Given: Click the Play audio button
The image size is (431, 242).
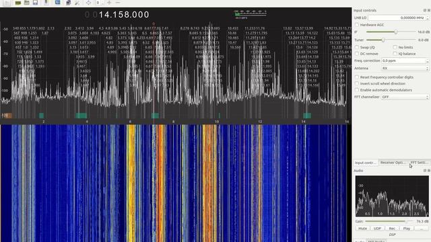Looking at the screenshot, I should [407, 229].
